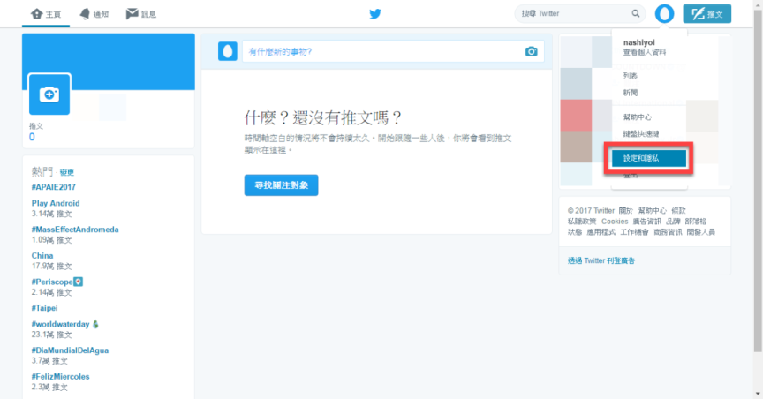Click footer 廣告資訊 link
The height and width of the screenshot is (399, 763).
pyautogui.click(x=646, y=222)
